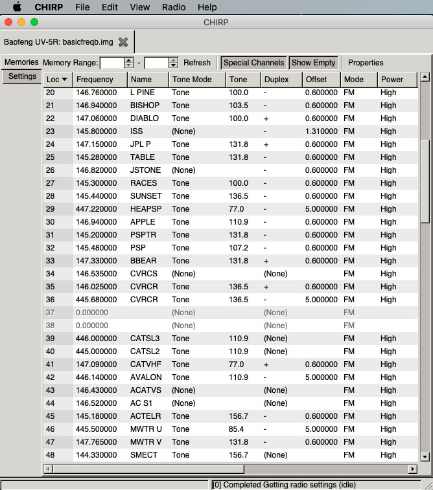Open the Radio menu

tap(174, 7)
